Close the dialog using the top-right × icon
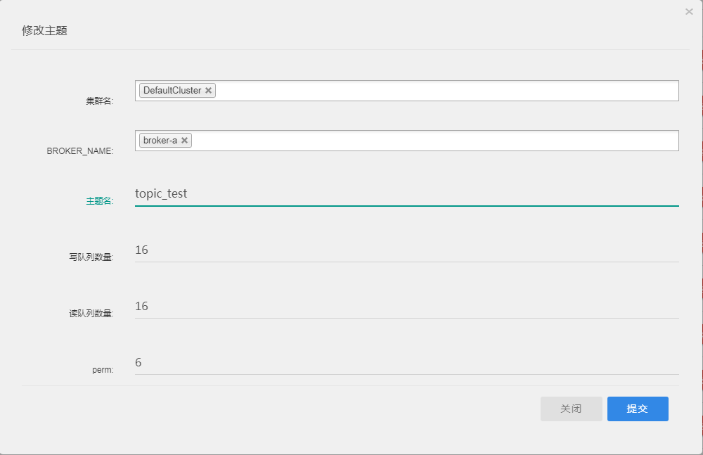Viewport: 703px width, 455px height. point(688,11)
